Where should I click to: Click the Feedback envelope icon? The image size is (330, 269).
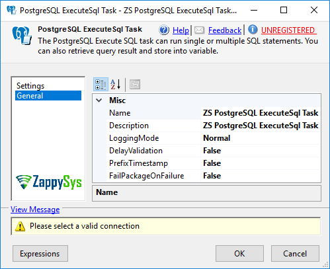(200, 30)
